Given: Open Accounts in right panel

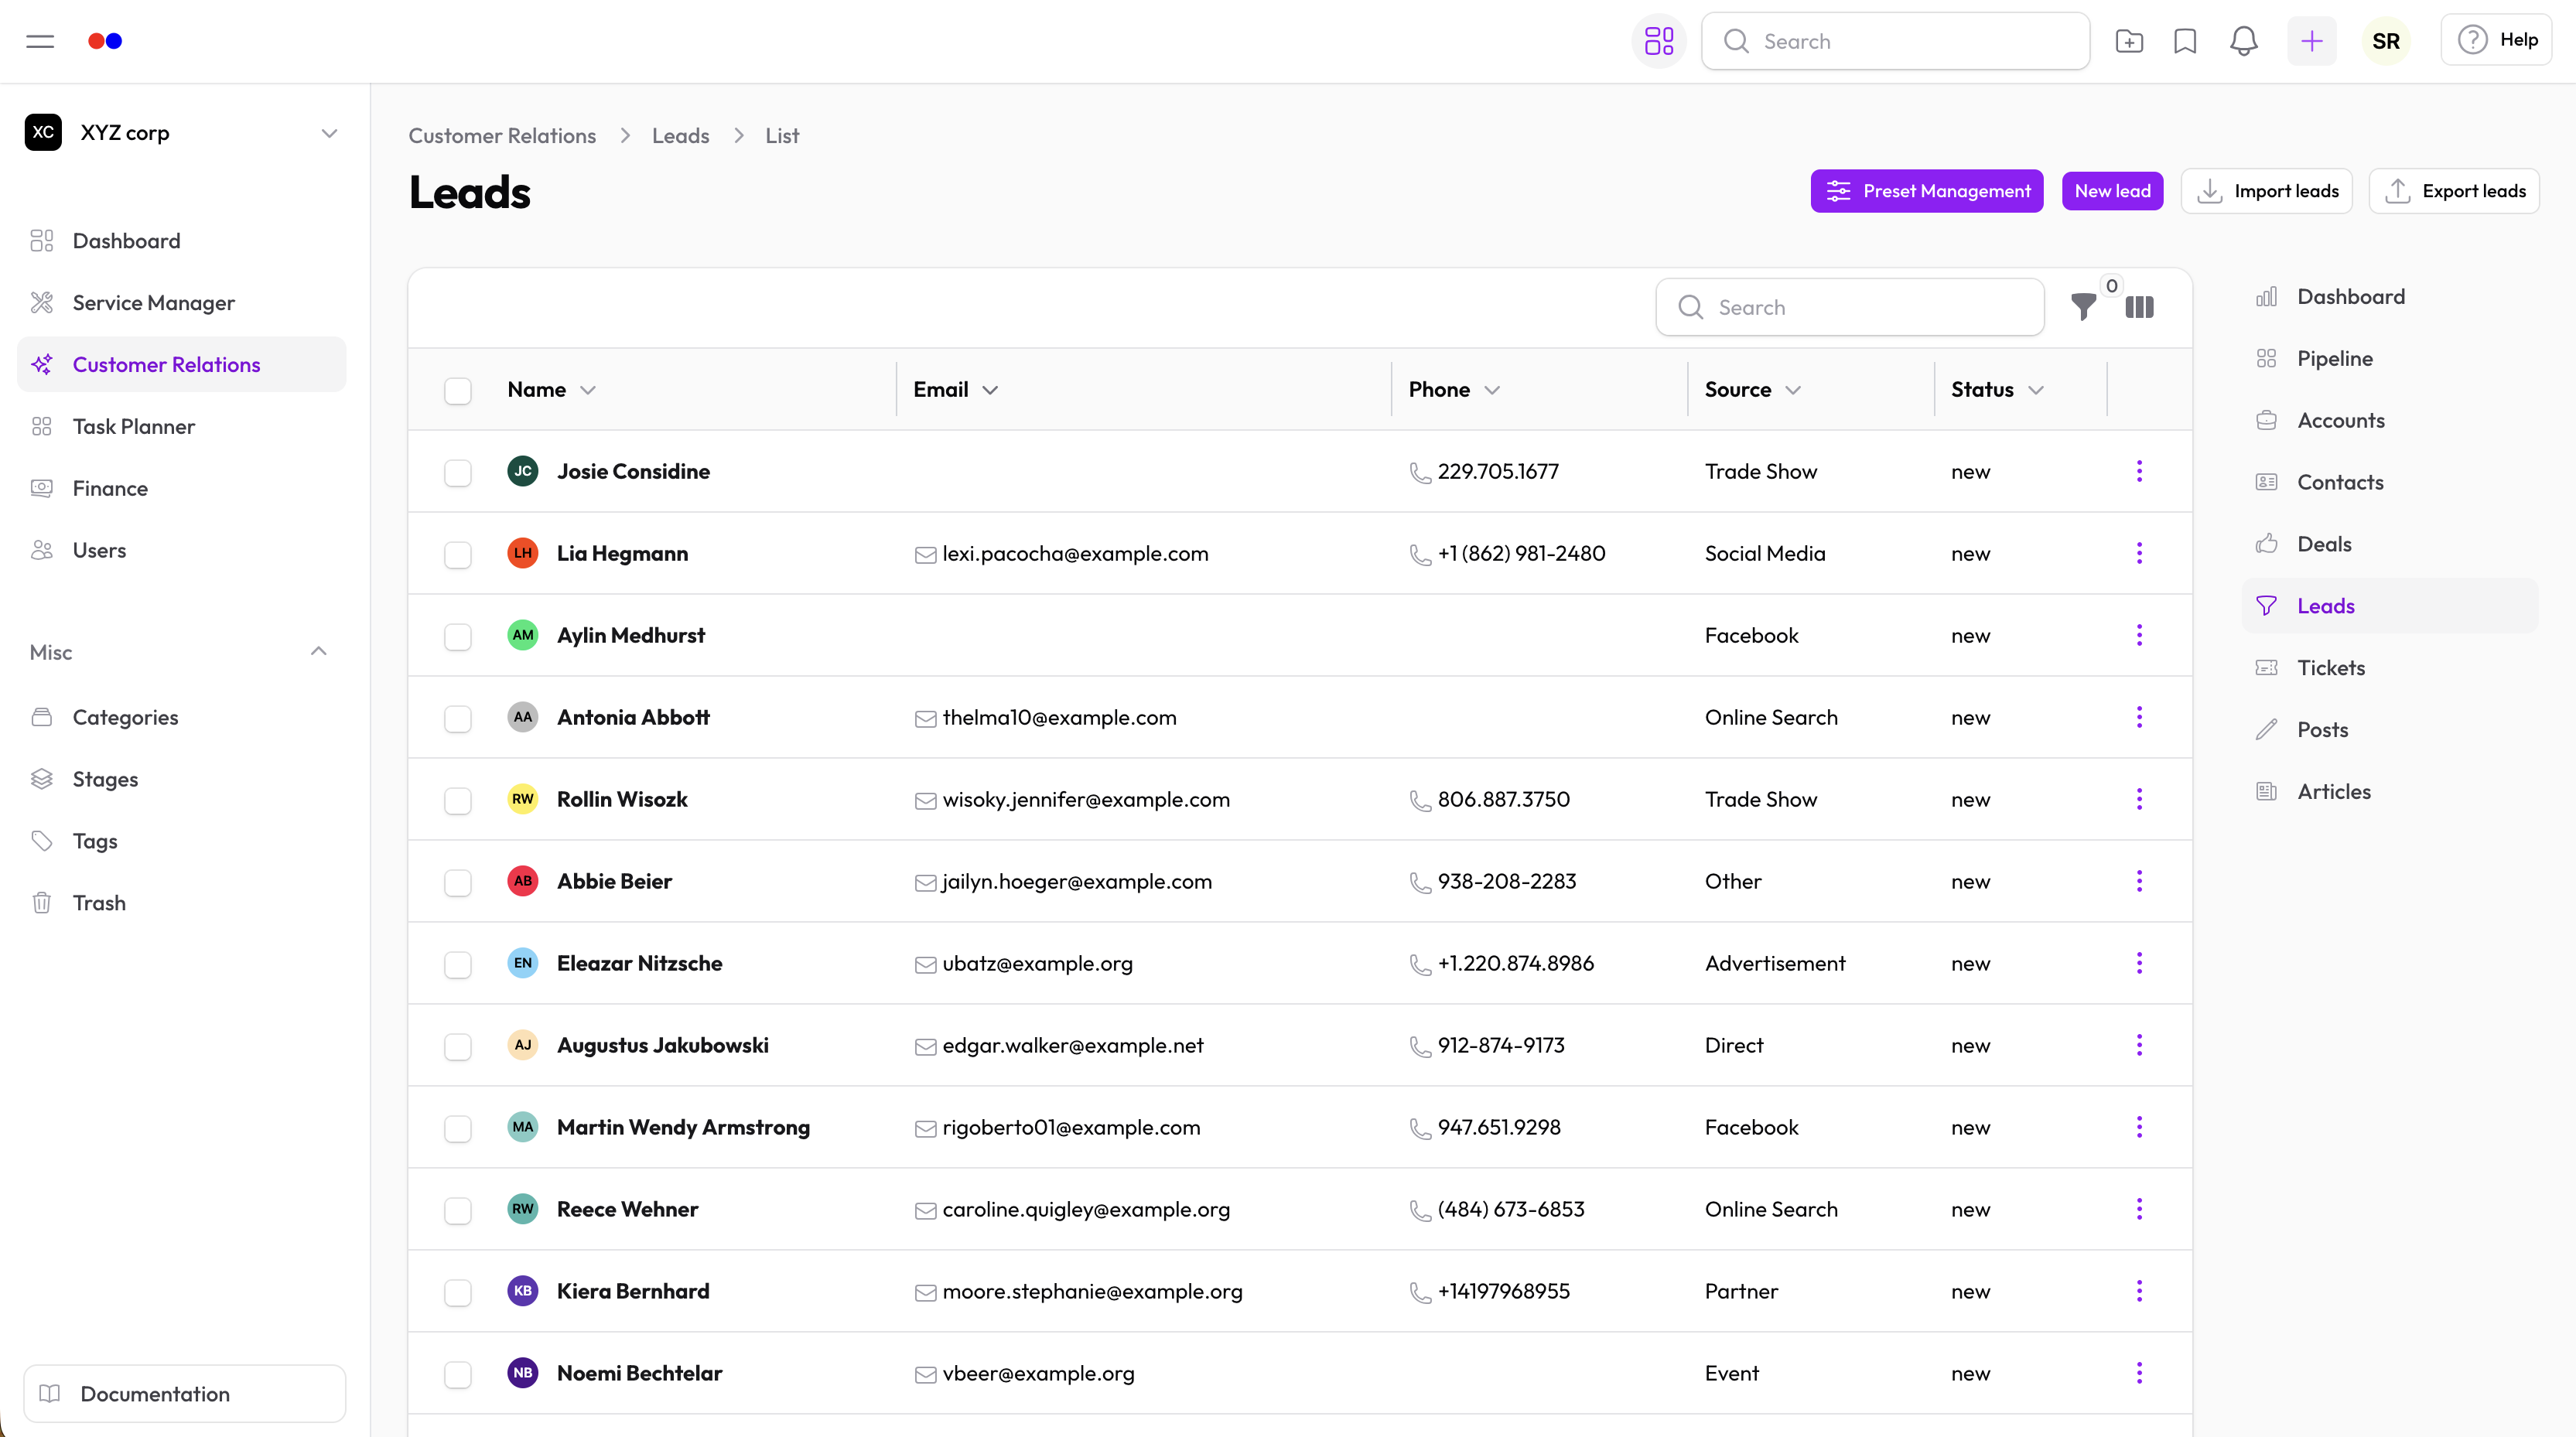Looking at the screenshot, I should pyautogui.click(x=2389, y=421).
